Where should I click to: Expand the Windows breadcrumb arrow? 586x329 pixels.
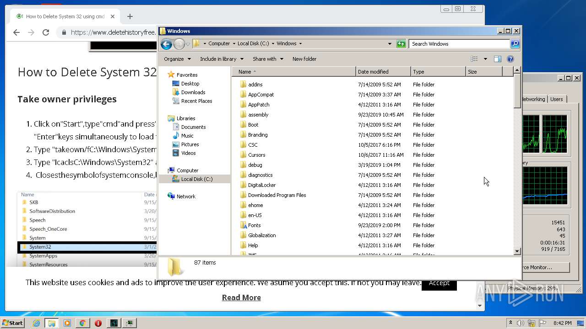point(300,44)
